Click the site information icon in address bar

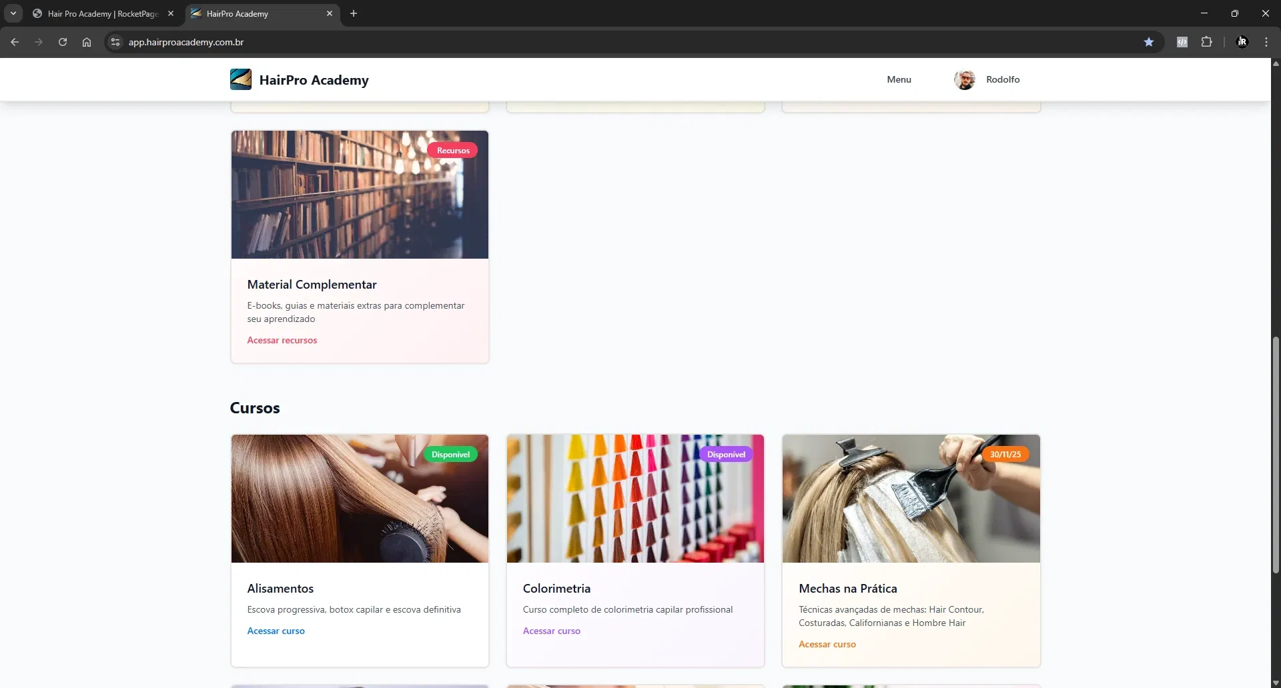[115, 42]
